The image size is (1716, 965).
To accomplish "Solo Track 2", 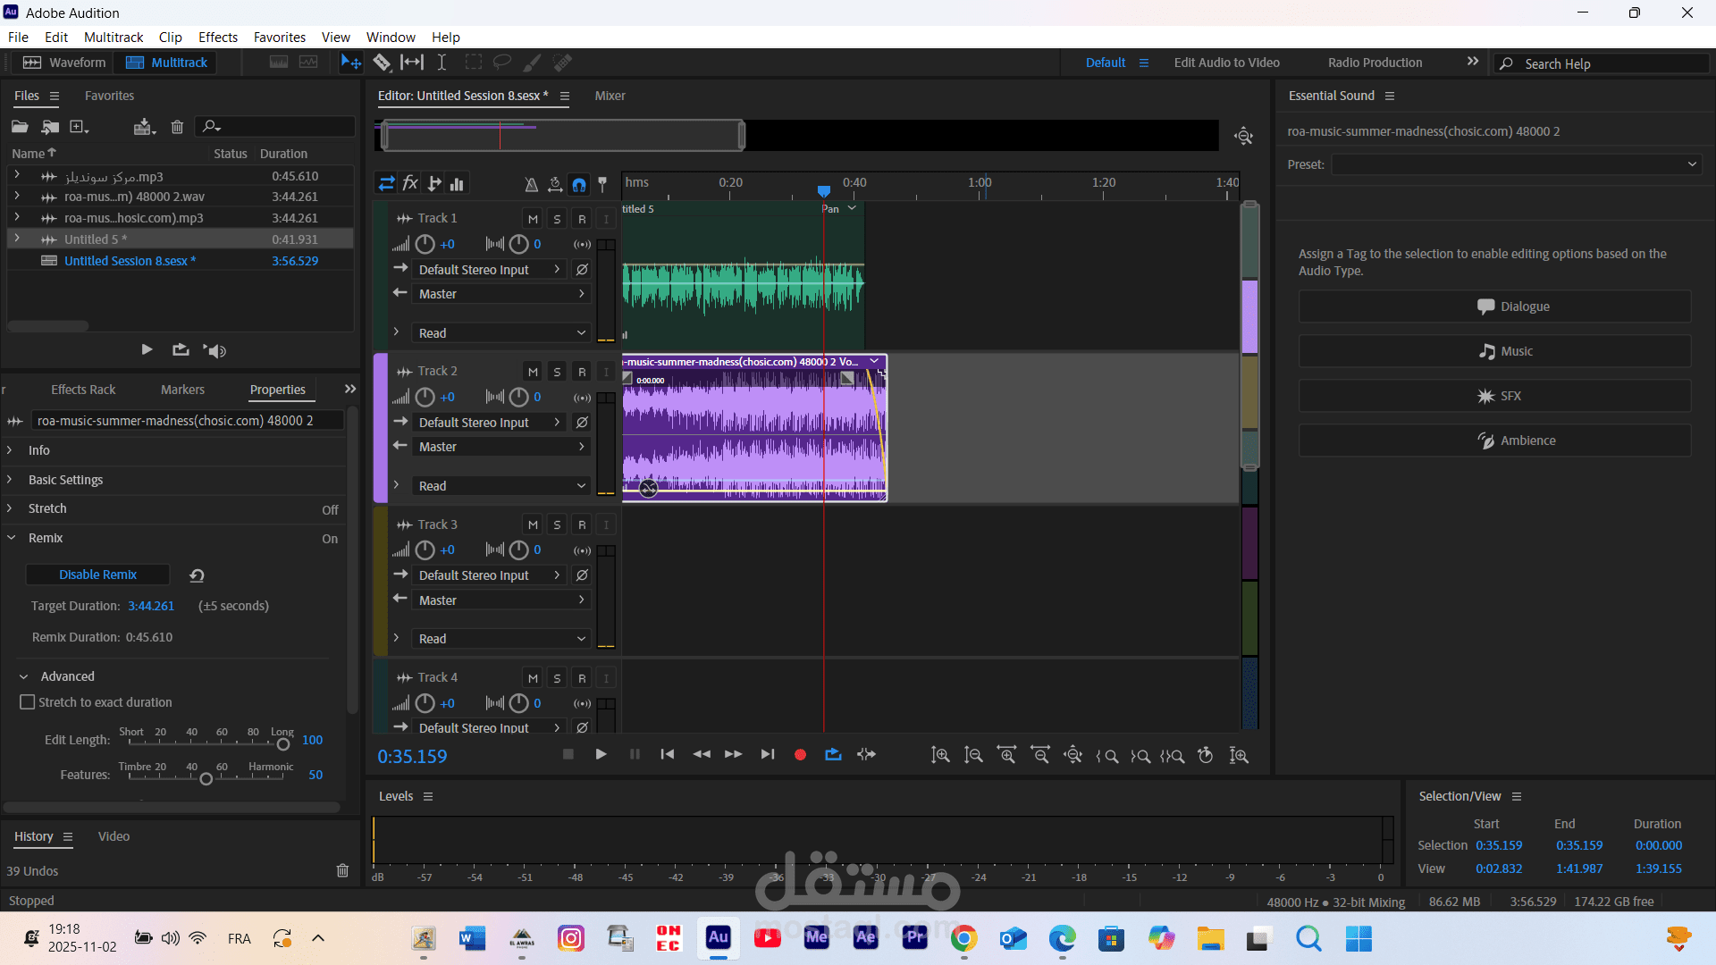I will pyautogui.click(x=557, y=372).
